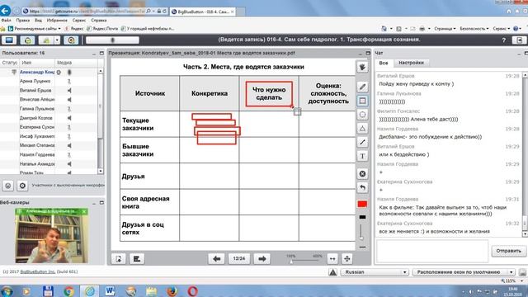The image size is (528, 297).
Task: Open the Файл browser menu
Action: [x=7, y=20]
